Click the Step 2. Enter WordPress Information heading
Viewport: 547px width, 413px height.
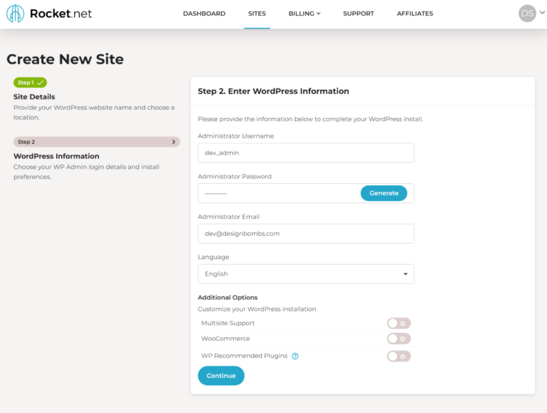pos(273,91)
